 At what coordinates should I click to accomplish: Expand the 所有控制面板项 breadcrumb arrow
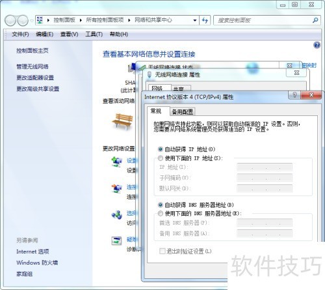click(129, 20)
